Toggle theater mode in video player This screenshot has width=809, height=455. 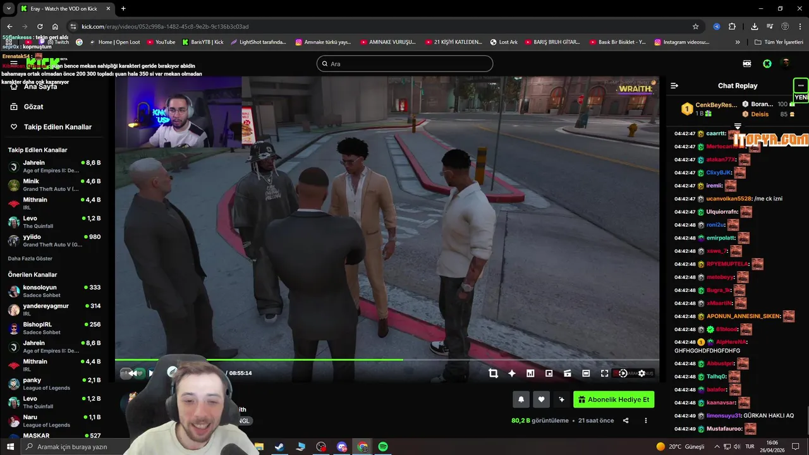click(586, 373)
